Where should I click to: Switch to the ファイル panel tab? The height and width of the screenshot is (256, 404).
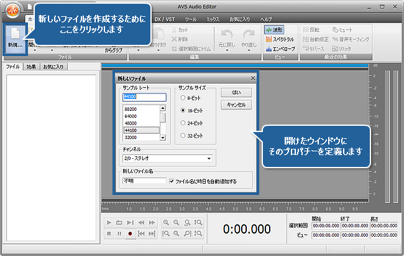(x=13, y=67)
